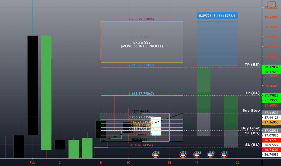This screenshot has width=281, height=166.
Task: Click the 10 date label on time axis
Action: coord(128,162)
